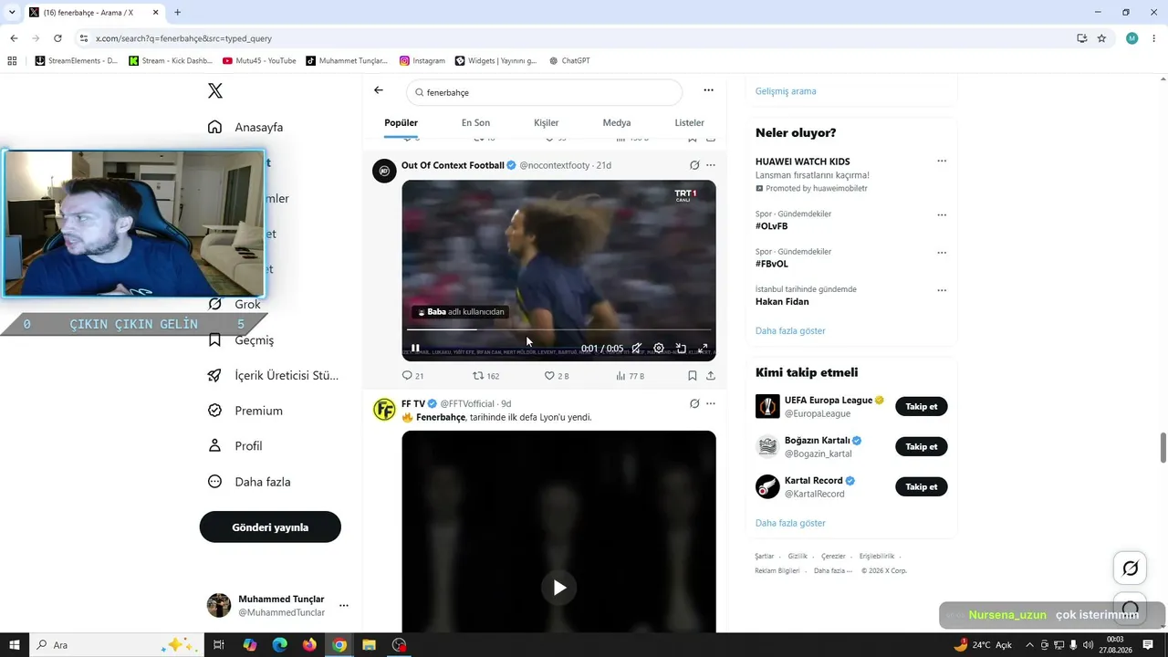Image resolution: width=1168 pixels, height=657 pixels.
Task: Reply to the post with 21 comments
Action: pos(413,376)
